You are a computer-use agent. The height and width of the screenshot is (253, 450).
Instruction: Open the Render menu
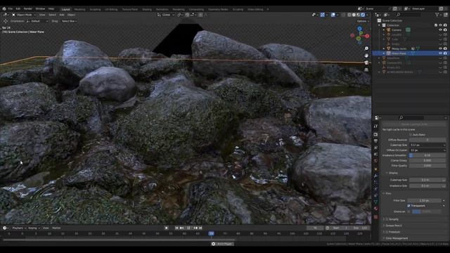28,9
